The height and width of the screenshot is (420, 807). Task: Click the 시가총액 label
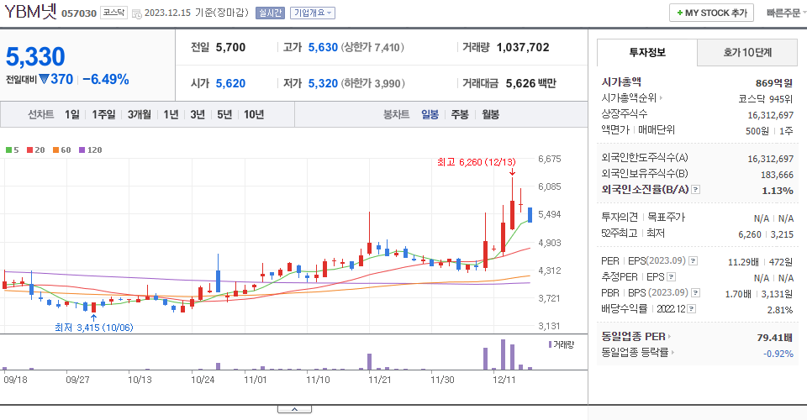tap(621, 81)
